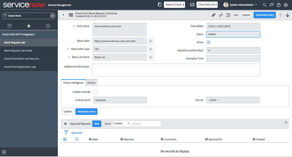Personalize form sliders icon
The image size is (292, 157).
point(228,15)
